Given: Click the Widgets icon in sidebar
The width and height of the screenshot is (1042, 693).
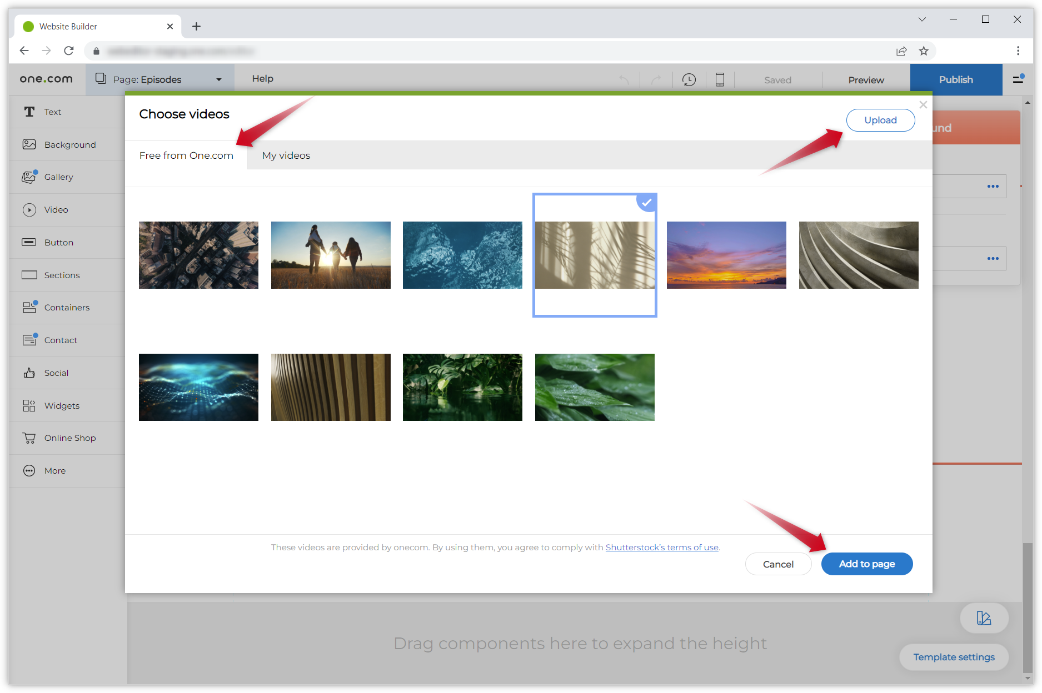Looking at the screenshot, I should pyautogui.click(x=29, y=406).
